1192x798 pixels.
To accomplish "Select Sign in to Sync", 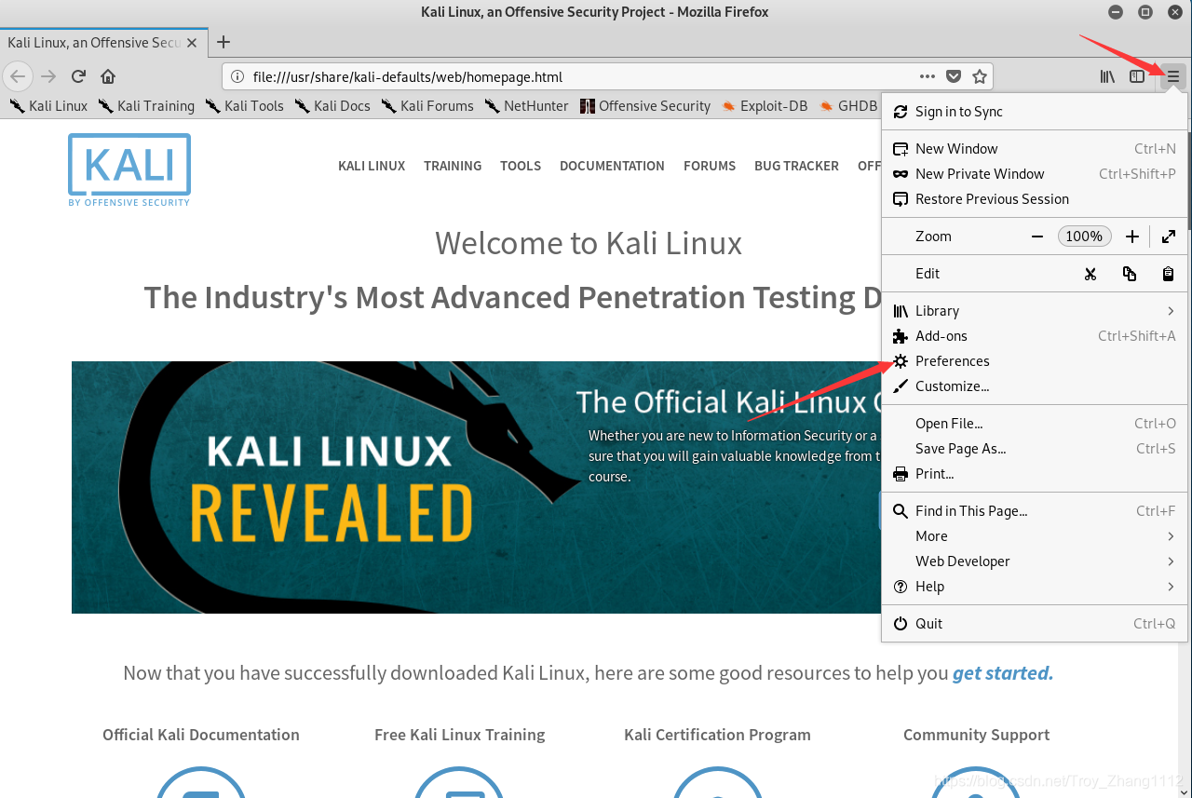I will tap(1035, 112).
